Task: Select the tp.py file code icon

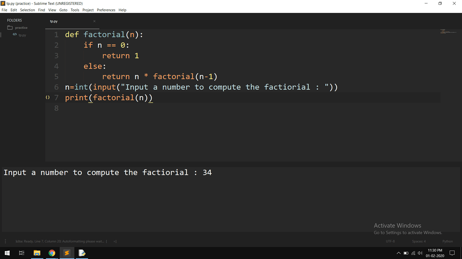Action: (x=14, y=35)
